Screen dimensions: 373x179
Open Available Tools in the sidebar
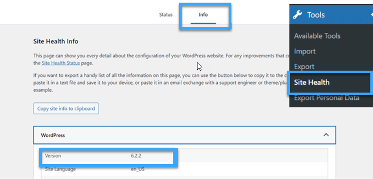(x=317, y=36)
